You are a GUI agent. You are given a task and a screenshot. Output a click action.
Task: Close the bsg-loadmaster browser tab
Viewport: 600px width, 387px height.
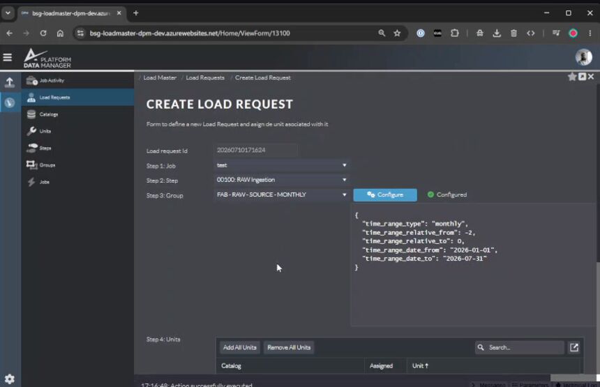[x=119, y=13]
